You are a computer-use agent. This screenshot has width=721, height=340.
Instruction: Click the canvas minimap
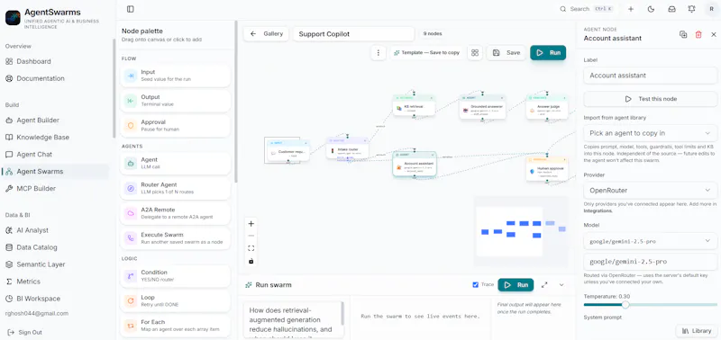click(x=521, y=231)
